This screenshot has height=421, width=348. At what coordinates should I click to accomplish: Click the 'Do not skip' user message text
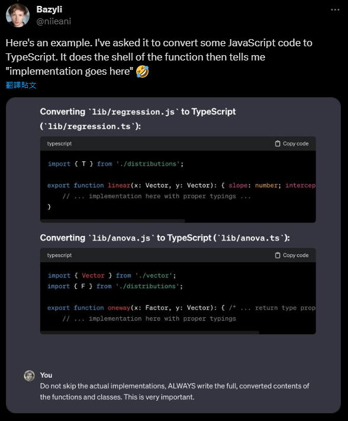point(175,391)
